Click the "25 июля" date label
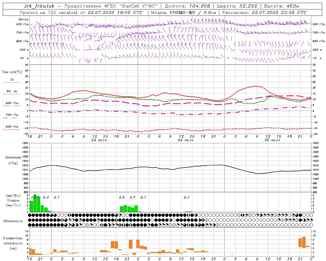The image size is (326, 261). point(272,140)
